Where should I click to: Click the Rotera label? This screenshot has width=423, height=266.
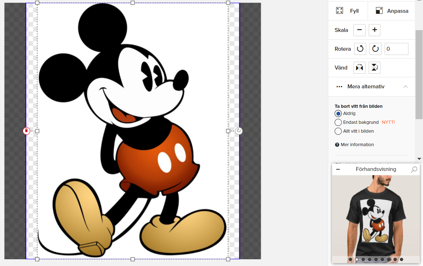[x=342, y=49]
